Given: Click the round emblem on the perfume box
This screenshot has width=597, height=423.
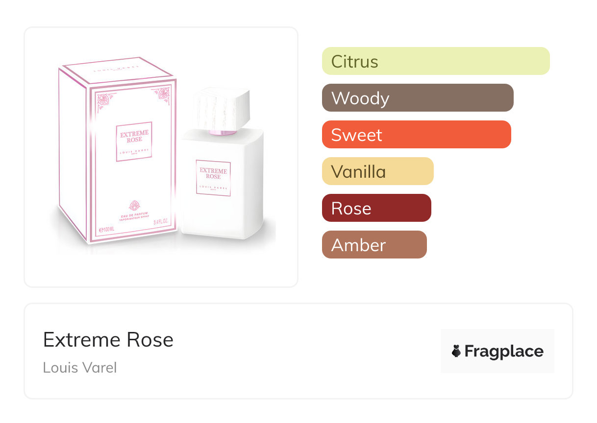Looking at the screenshot, I should point(133,205).
